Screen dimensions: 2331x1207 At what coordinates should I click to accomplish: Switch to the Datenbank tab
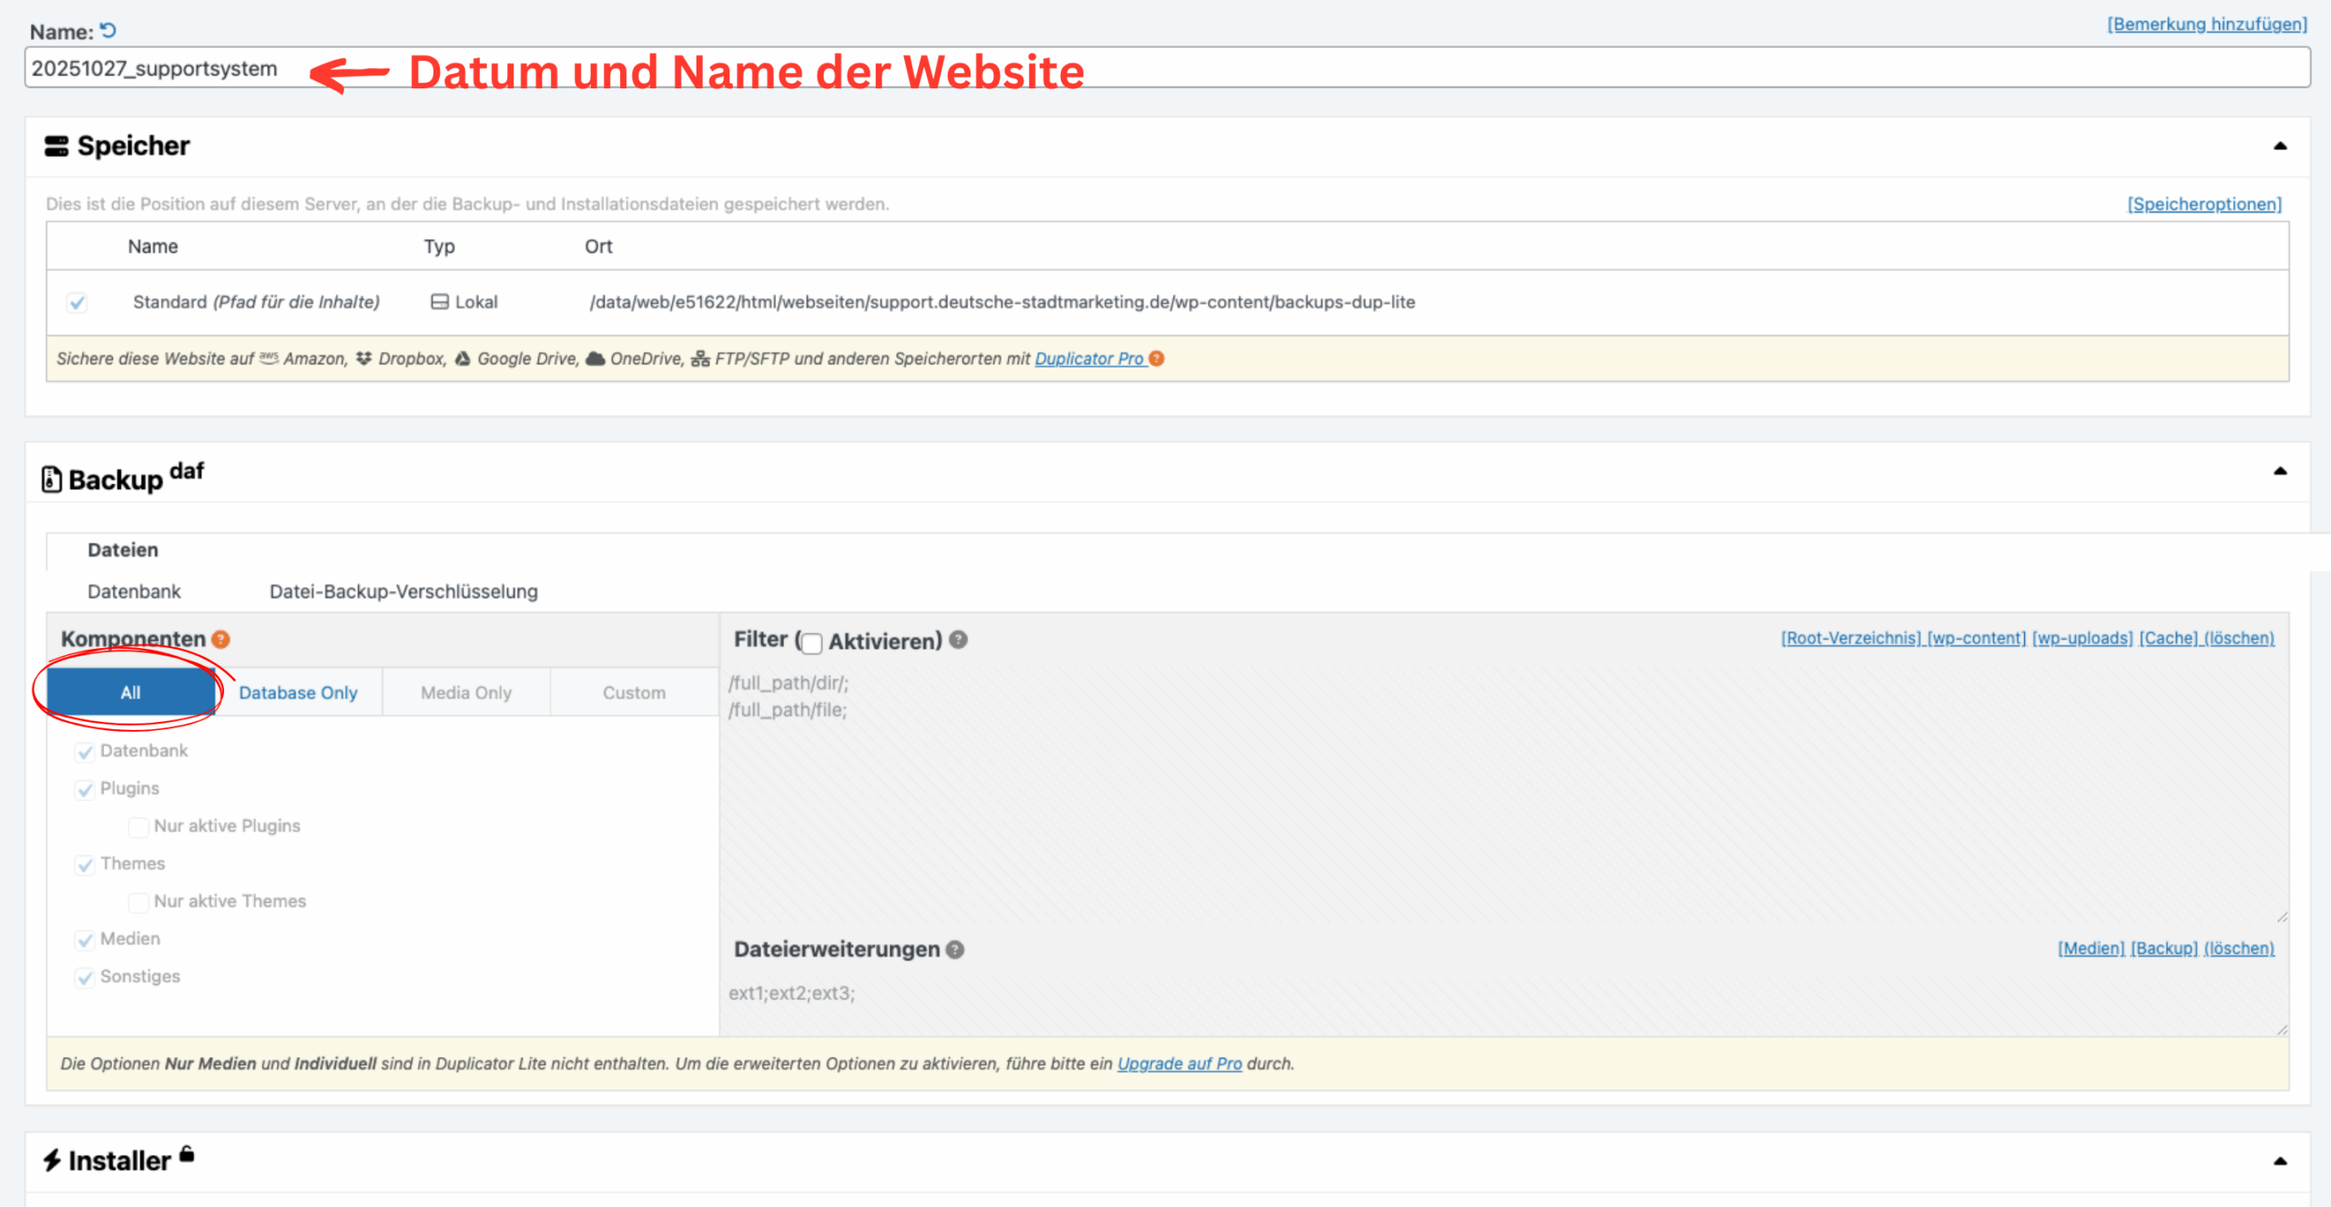click(x=134, y=591)
